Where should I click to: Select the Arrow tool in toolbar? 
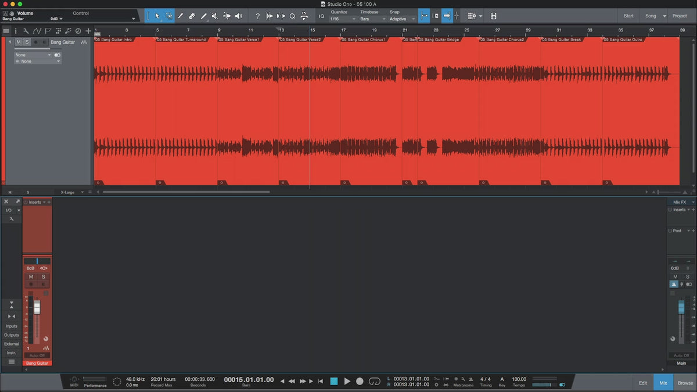coord(157,16)
